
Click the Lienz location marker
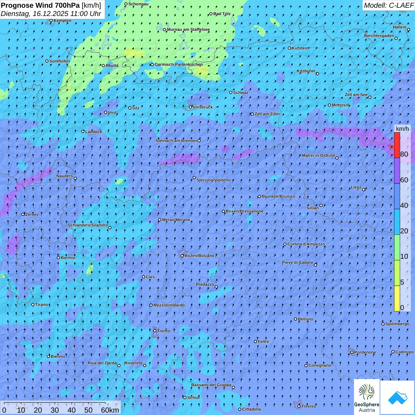click(x=364, y=189)
